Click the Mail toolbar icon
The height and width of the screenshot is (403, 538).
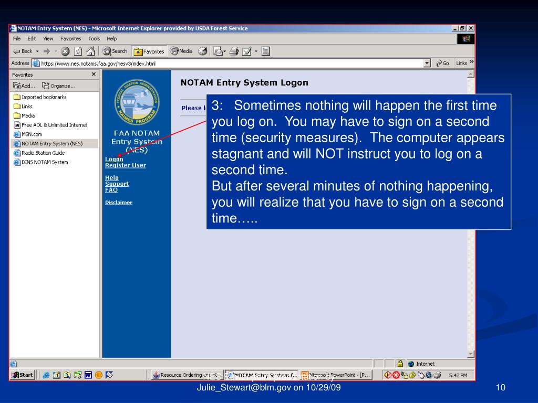coord(218,51)
